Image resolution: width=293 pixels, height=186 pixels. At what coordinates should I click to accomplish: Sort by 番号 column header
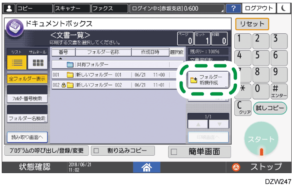tap(63, 52)
